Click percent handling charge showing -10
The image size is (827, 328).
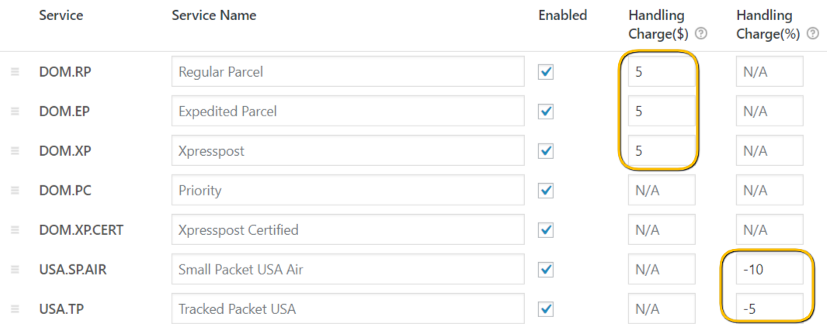pyautogui.click(x=770, y=270)
